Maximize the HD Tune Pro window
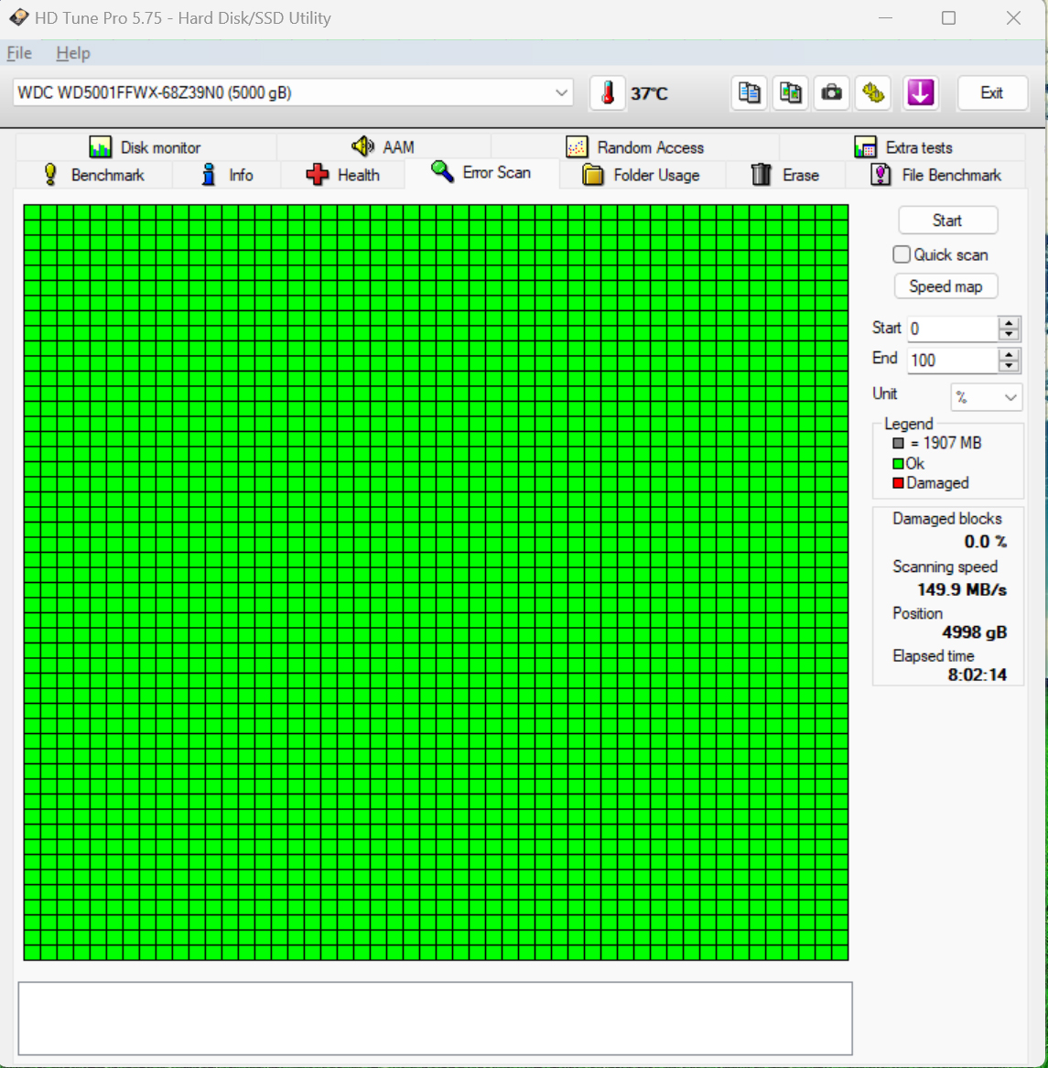This screenshot has height=1068, width=1048. [948, 17]
